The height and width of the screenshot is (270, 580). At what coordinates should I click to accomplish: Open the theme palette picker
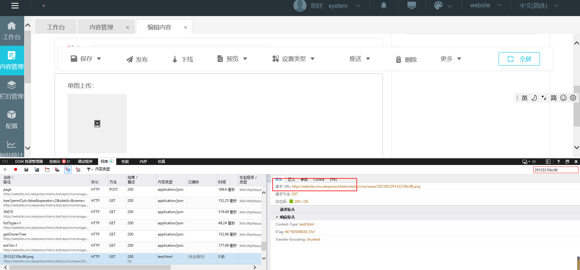pos(438,5)
